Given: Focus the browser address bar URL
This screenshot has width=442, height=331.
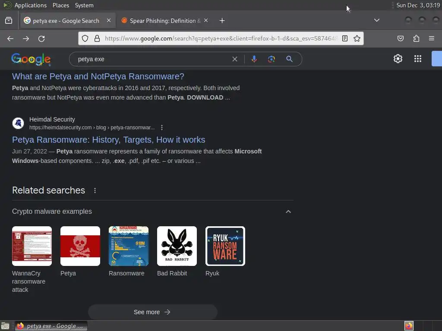Looking at the screenshot, I should tap(221, 38).
